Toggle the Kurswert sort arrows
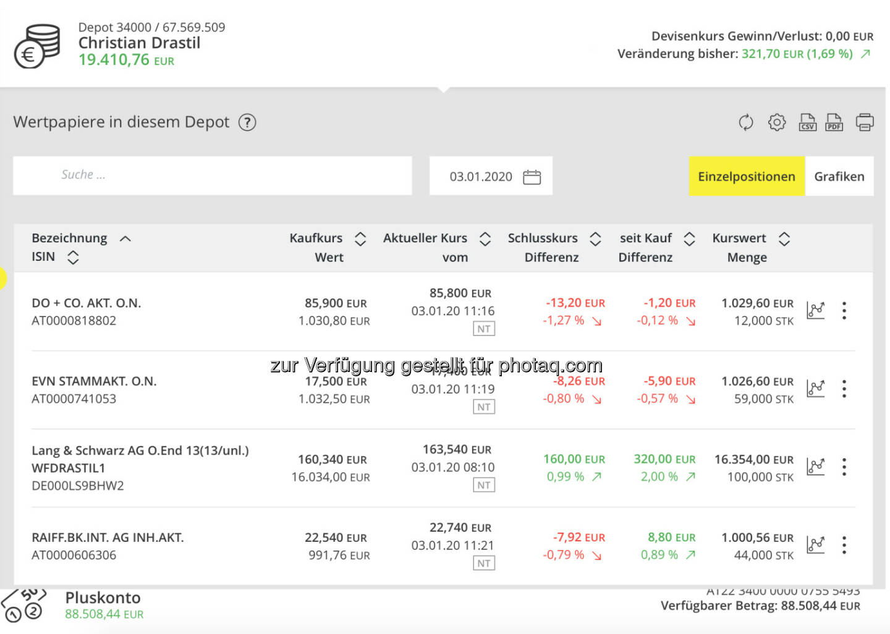The image size is (890, 634). pyautogui.click(x=784, y=239)
